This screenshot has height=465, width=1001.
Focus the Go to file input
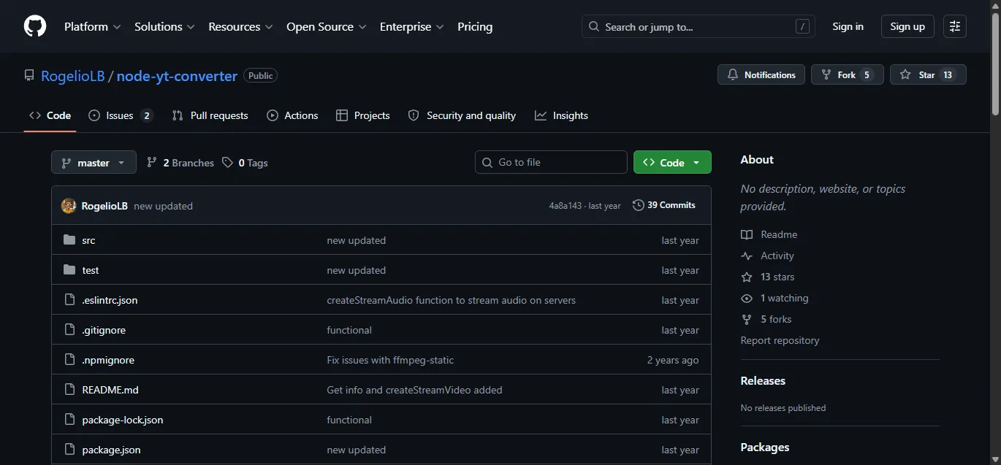point(551,162)
